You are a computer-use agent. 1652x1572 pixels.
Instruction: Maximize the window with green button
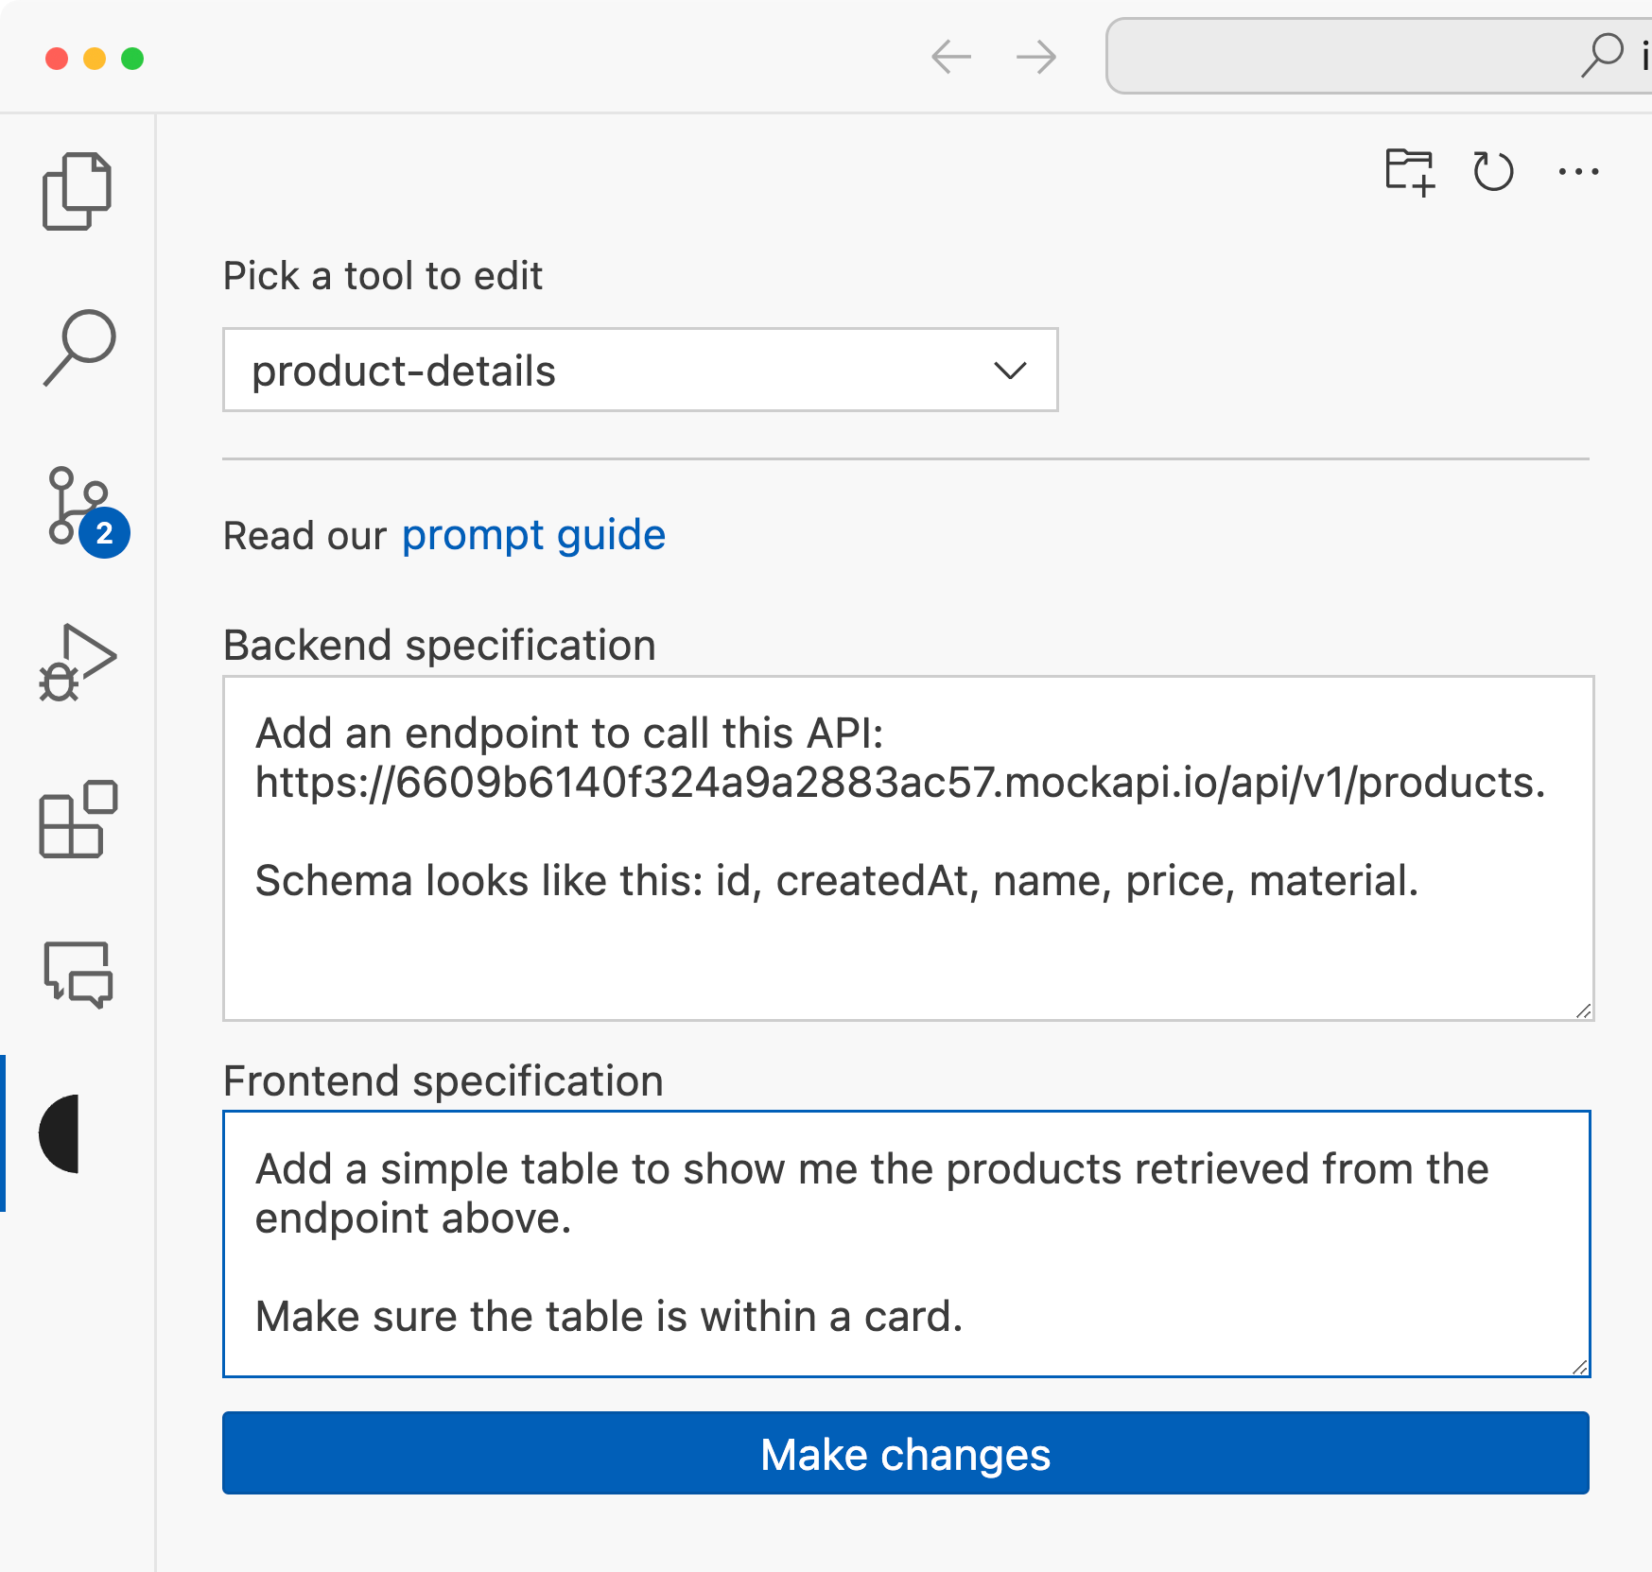pyautogui.click(x=132, y=59)
